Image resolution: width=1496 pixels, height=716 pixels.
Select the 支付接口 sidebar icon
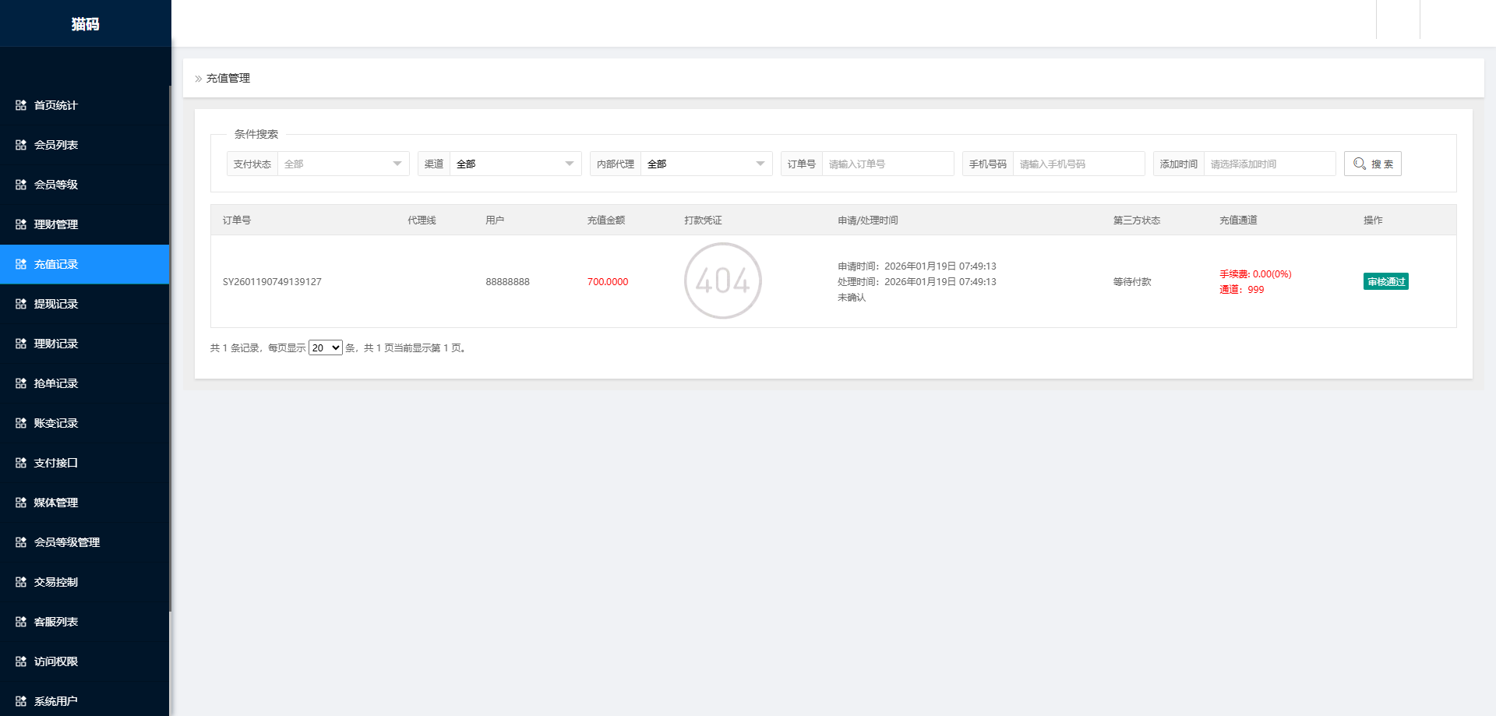click(x=21, y=463)
